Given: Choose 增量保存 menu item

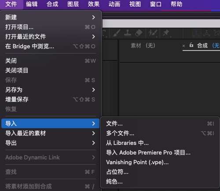Looking at the screenshot, I should point(51,100).
